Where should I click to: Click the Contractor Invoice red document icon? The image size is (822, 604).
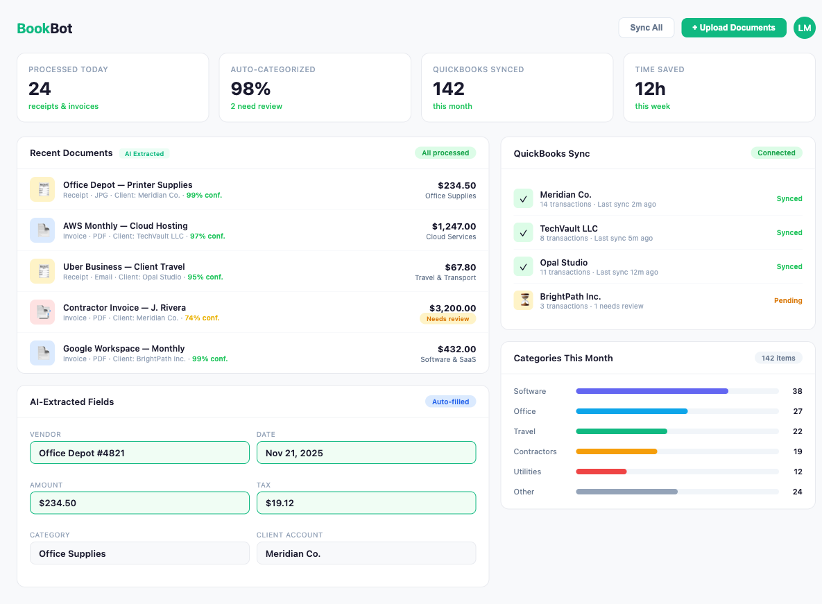click(x=42, y=312)
